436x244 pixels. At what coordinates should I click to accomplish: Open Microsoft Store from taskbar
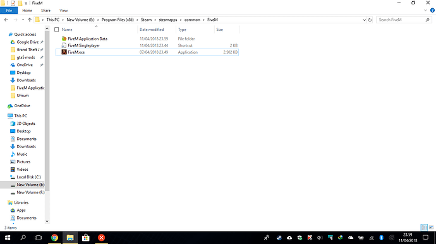[x=86, y=238]
